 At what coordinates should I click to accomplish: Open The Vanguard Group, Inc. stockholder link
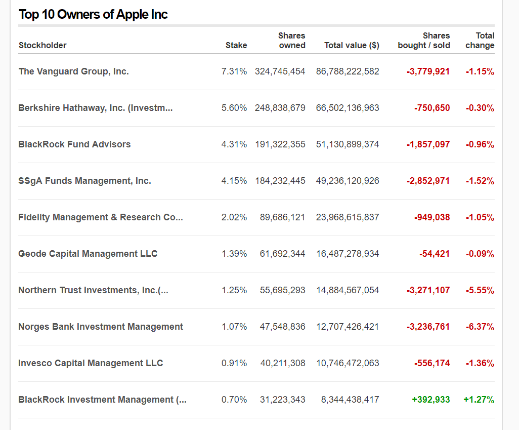tap(73, 71)
